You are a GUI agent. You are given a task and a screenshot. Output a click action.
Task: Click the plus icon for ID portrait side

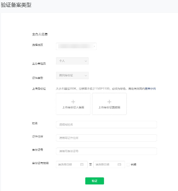73,102
